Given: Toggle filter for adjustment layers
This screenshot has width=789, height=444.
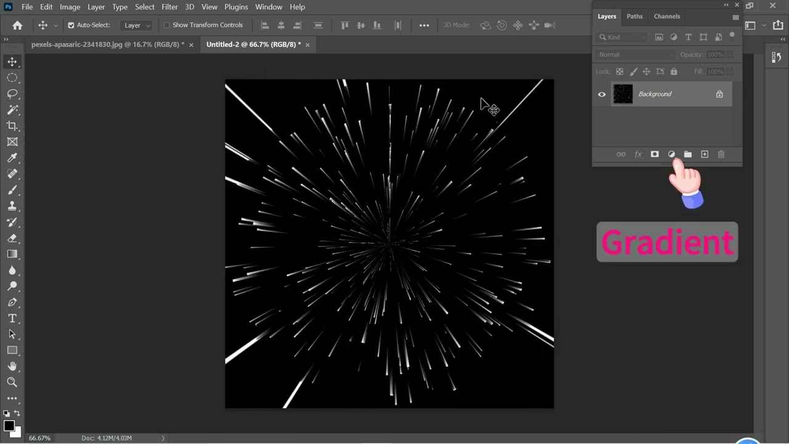Looking at the screenshot, I should (674, 37).
